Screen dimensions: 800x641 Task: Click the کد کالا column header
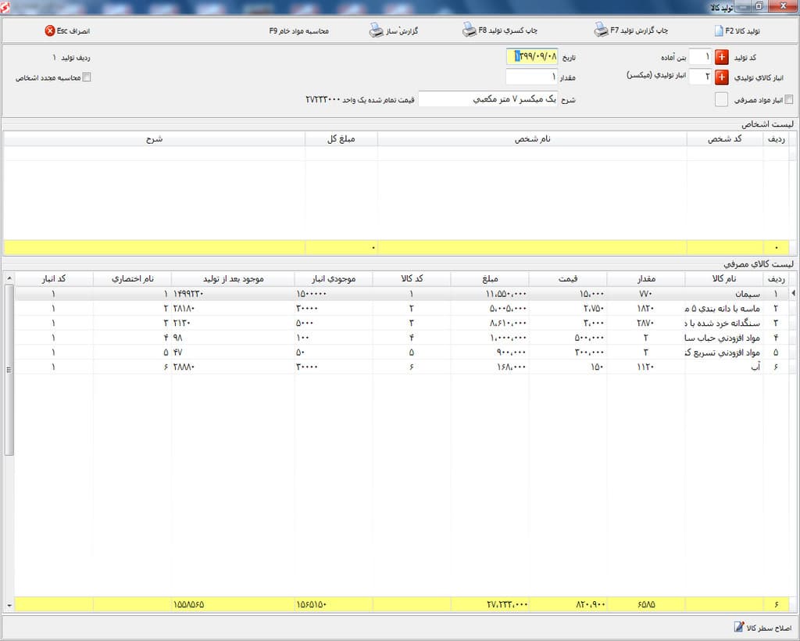tap(412, 278)
